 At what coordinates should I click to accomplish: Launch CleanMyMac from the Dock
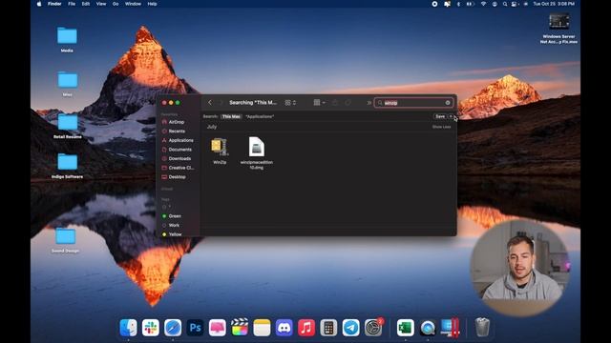[x=217, y=328]
